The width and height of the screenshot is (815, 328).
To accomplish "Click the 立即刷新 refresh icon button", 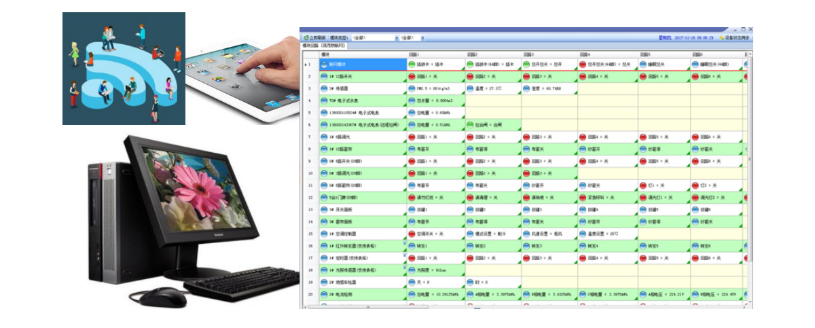I will [306, 38].
